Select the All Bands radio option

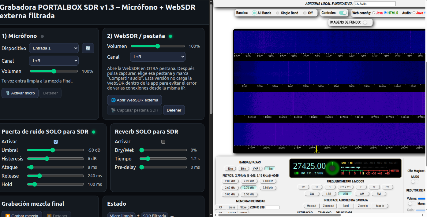coord(254,13)
